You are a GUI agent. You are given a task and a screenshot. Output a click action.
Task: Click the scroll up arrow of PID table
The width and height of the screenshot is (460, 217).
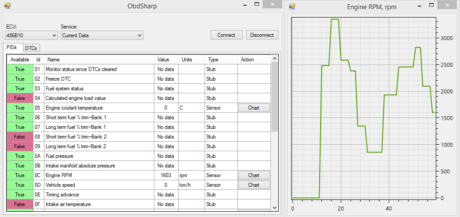[x=274, y=58]
